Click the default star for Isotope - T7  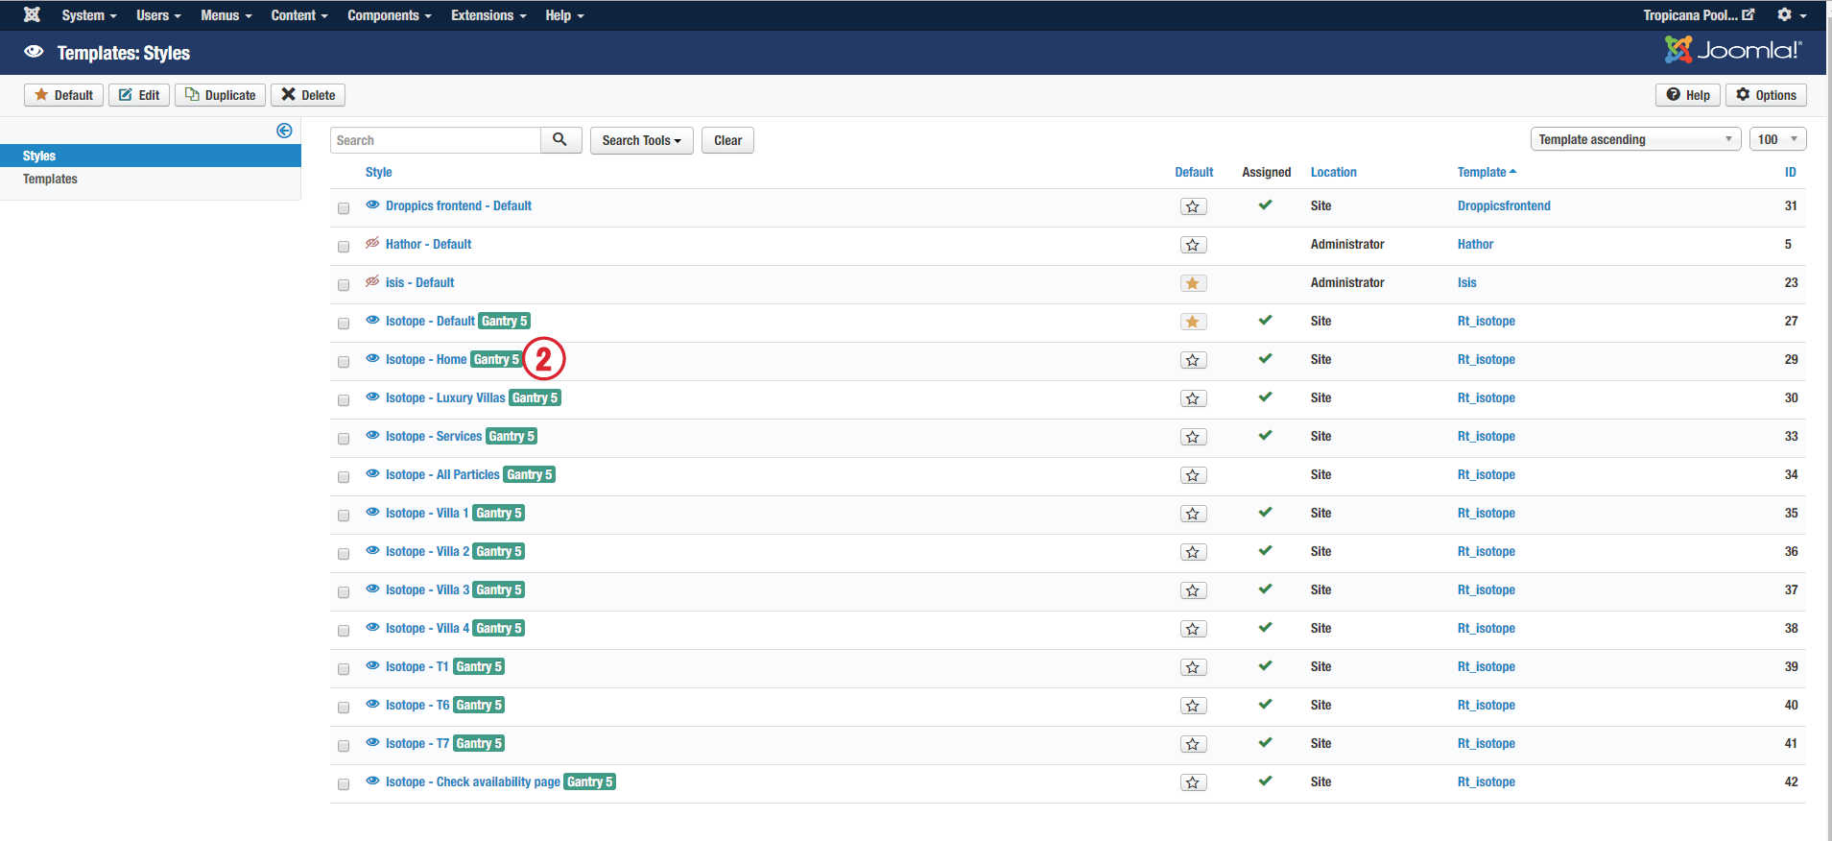click(1193, 744)
